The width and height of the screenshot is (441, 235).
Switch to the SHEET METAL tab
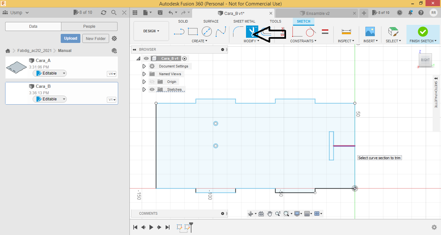(244, 21)
